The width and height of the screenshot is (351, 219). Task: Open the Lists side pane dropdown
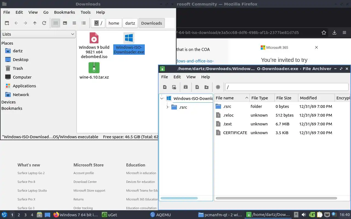click(x=38, y=34)
